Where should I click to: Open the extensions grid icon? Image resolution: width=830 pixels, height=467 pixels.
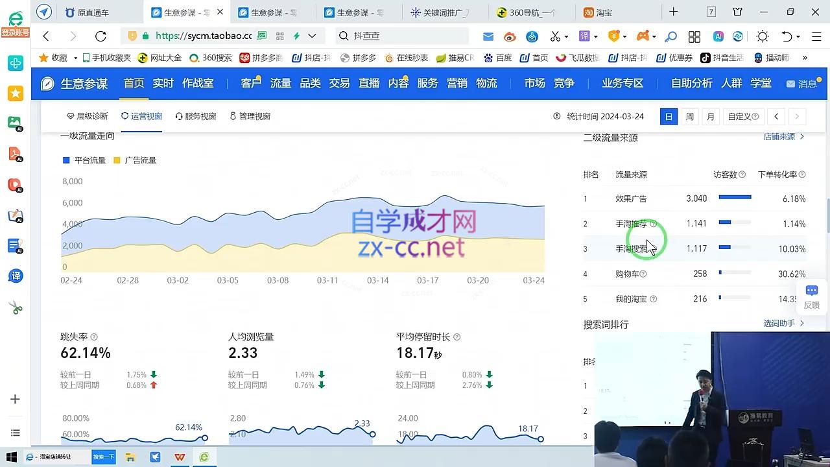pyautogui.click(x=694, y=36)
